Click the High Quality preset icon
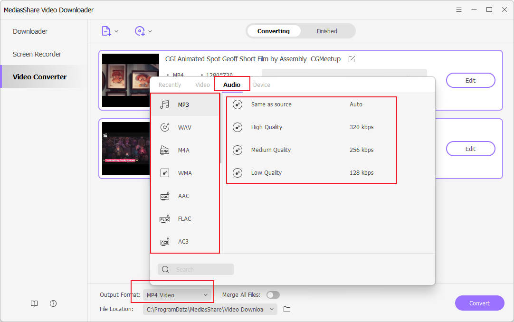The image size is (514, 322). click(238, 127)
